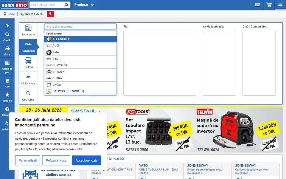Open Căutări in the sidebar
The width and height of the screenshot is (286, 179).
tap(7, 37)
